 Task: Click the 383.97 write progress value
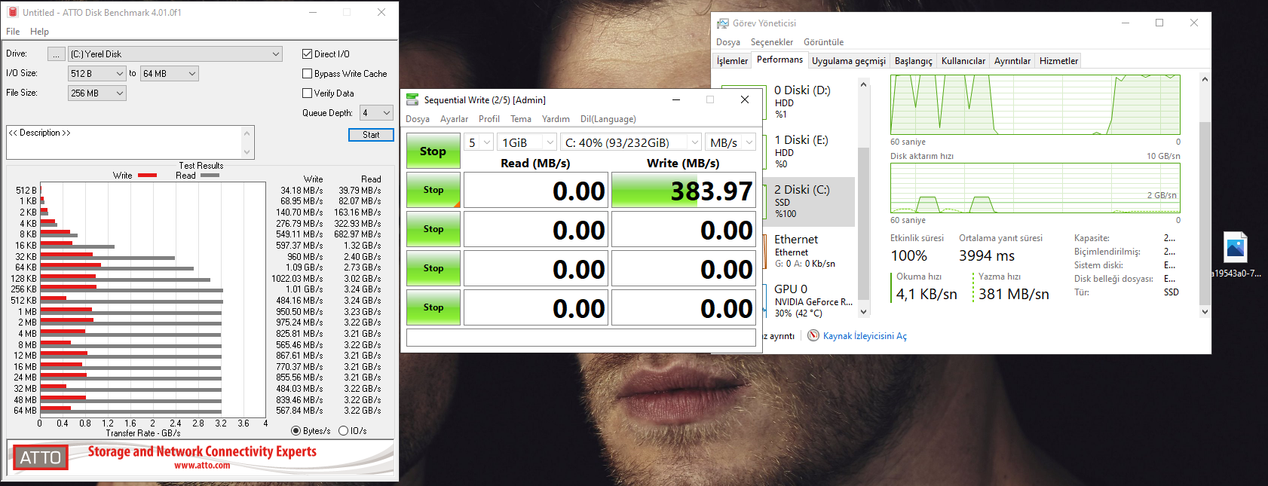[684, 190]
